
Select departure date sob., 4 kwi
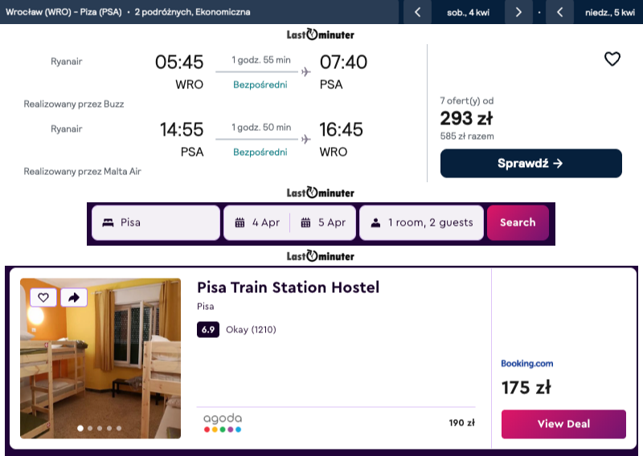[x=468, y=12]
